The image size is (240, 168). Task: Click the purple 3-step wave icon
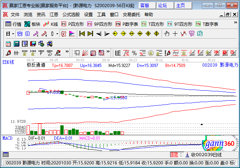click(x=36, y=34)
